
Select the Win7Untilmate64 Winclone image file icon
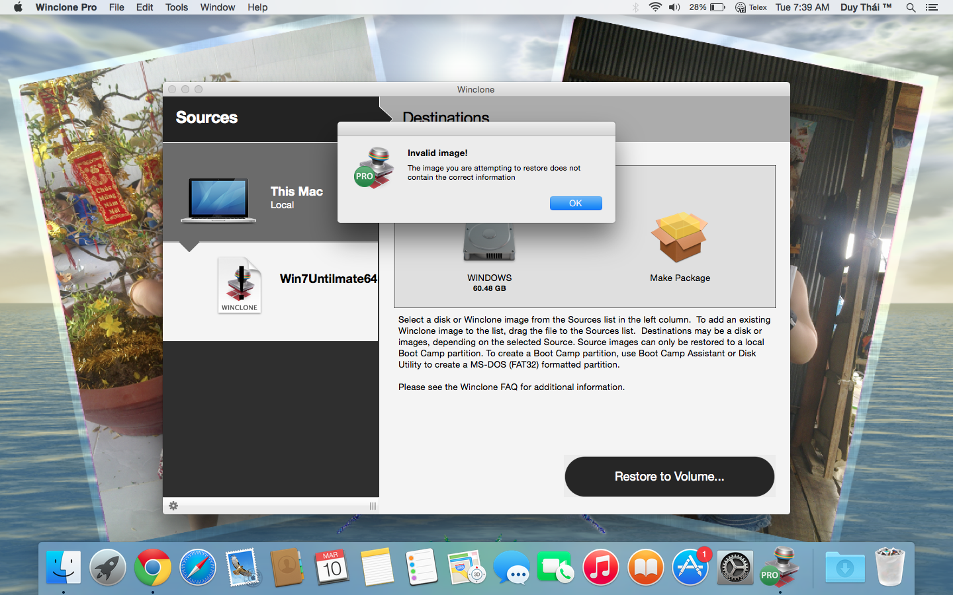[240, 285]
